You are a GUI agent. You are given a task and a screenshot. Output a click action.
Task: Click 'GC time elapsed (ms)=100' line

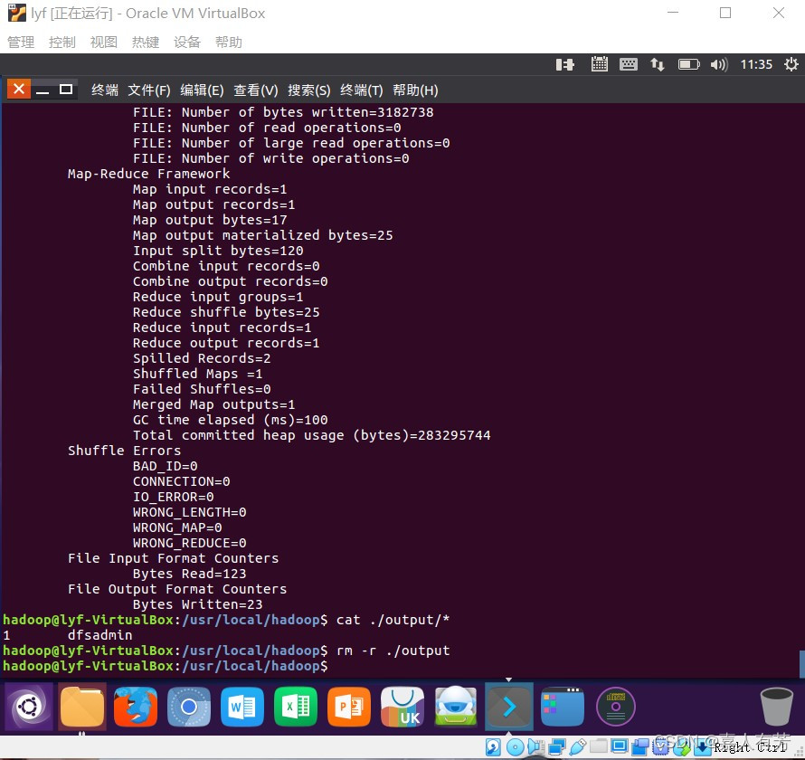tap(230, 420)
